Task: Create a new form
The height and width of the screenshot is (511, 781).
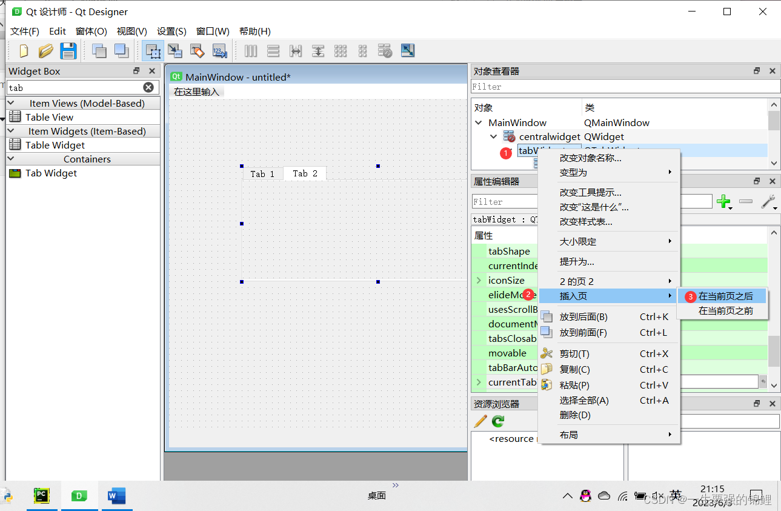Action: [23, 51]
